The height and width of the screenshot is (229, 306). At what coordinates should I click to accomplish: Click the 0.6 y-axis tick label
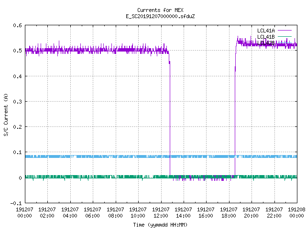17,25
